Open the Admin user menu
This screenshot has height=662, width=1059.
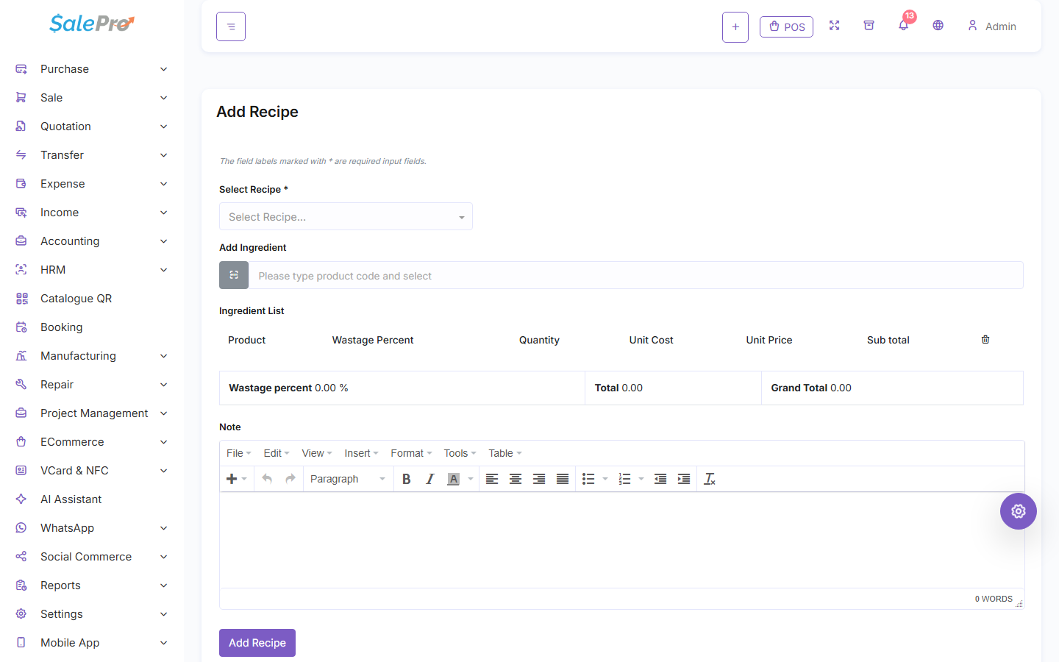[x=992, y=26]
